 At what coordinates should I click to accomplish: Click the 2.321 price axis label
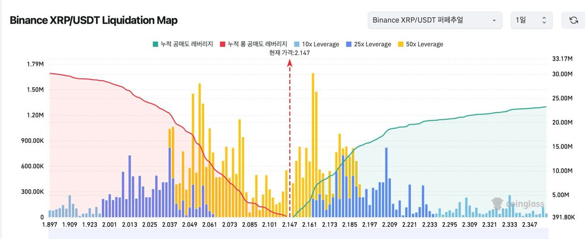click(489, 225)
